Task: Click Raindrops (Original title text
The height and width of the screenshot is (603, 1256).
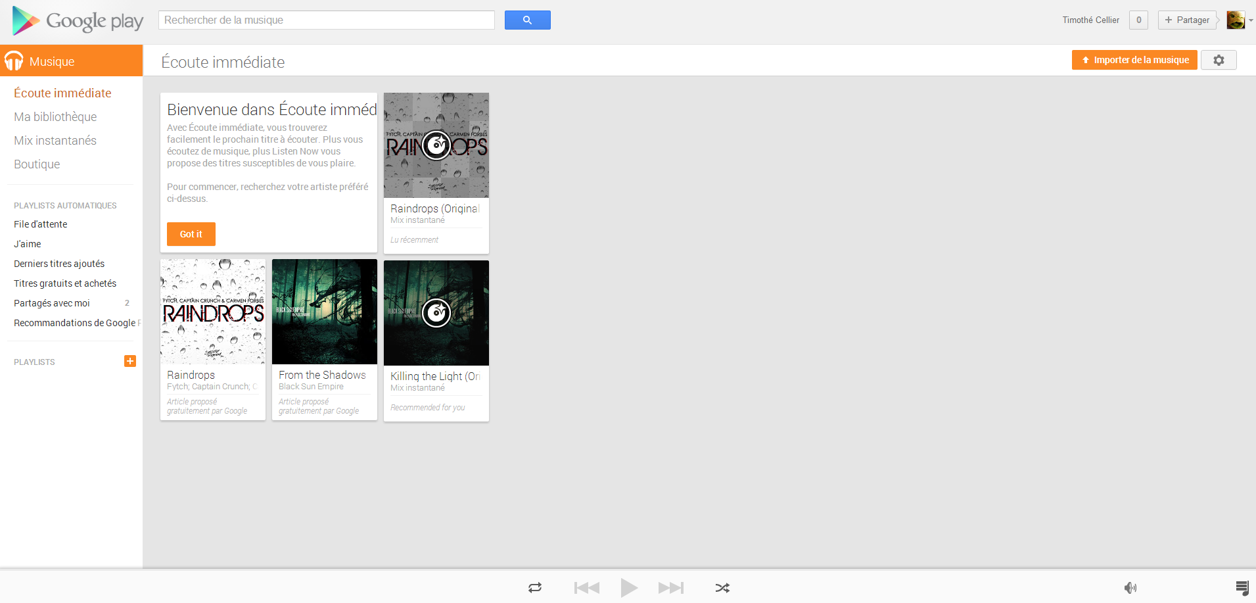Action: [x=435, y=208]
